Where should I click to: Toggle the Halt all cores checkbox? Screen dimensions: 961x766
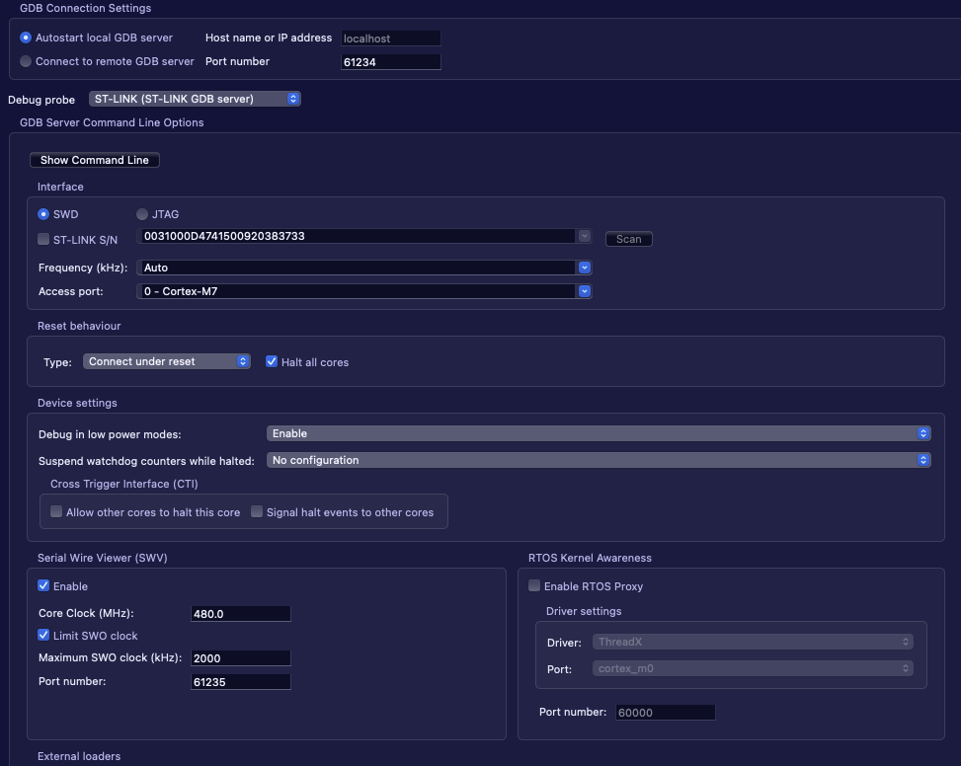(x=272, y=362)
